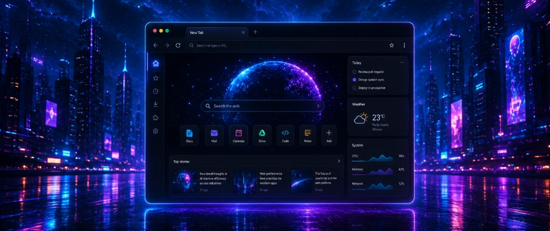Open the Notes shortcut
This screenshot has width=550, height=231.
coord(308,135)
